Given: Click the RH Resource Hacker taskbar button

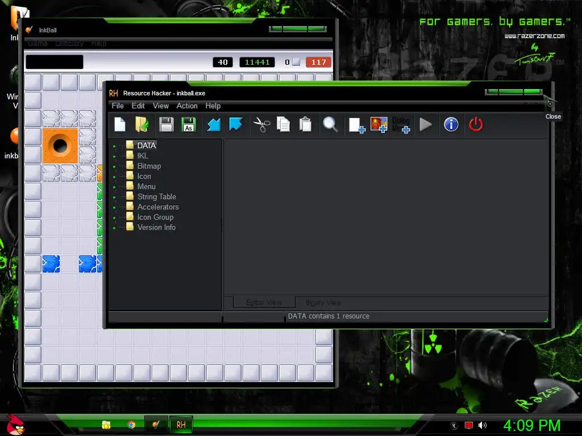Looking at the screenshot, I should click(181, 425).
